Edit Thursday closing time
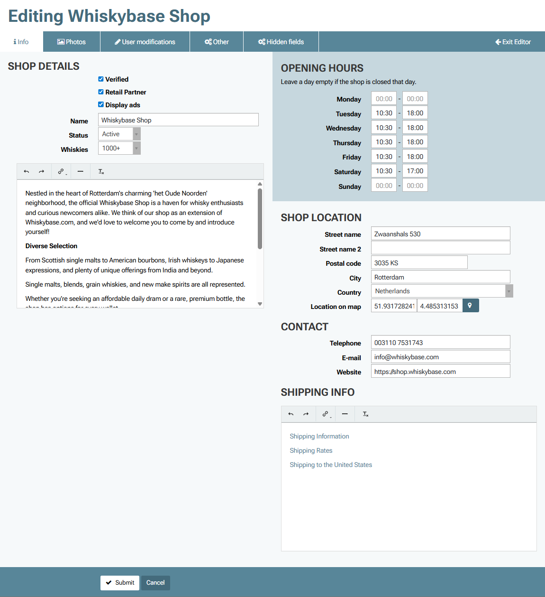Screen dimensions: 545x597 pos(415,141)
